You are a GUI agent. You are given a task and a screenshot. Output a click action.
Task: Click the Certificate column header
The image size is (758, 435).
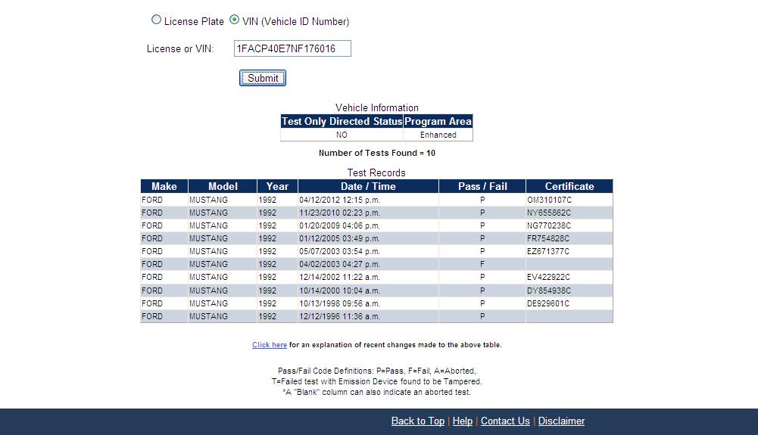pos(569,186)
